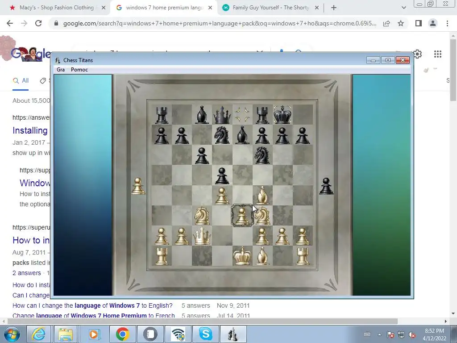This screenshot has width=457, height=343.
Task: Click the highlighted move marker on e8
Action: point(242,115)
